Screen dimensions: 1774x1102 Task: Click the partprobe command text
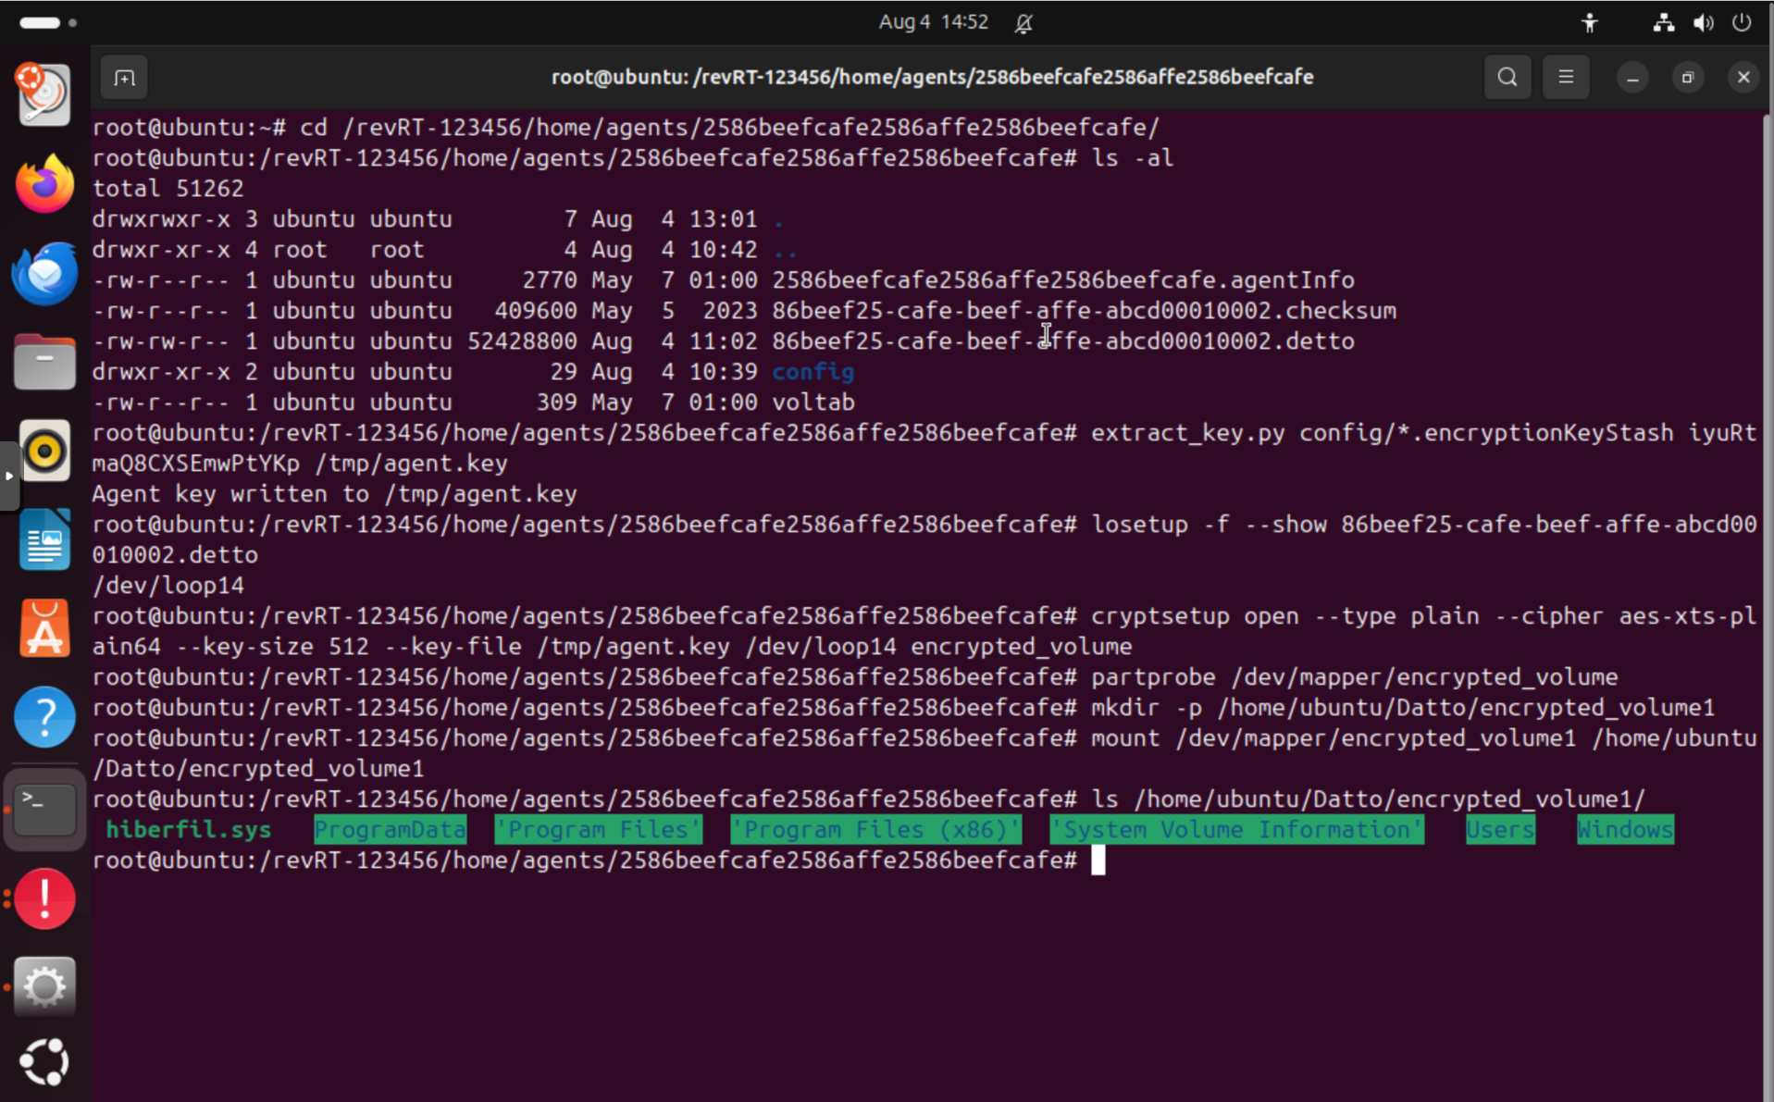[x=1354, y=677]
